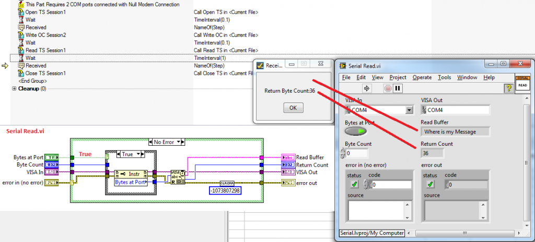Screen dimensions: 535x242
Task: Click the error out status indicator
Action: click(x=431, y=184)
